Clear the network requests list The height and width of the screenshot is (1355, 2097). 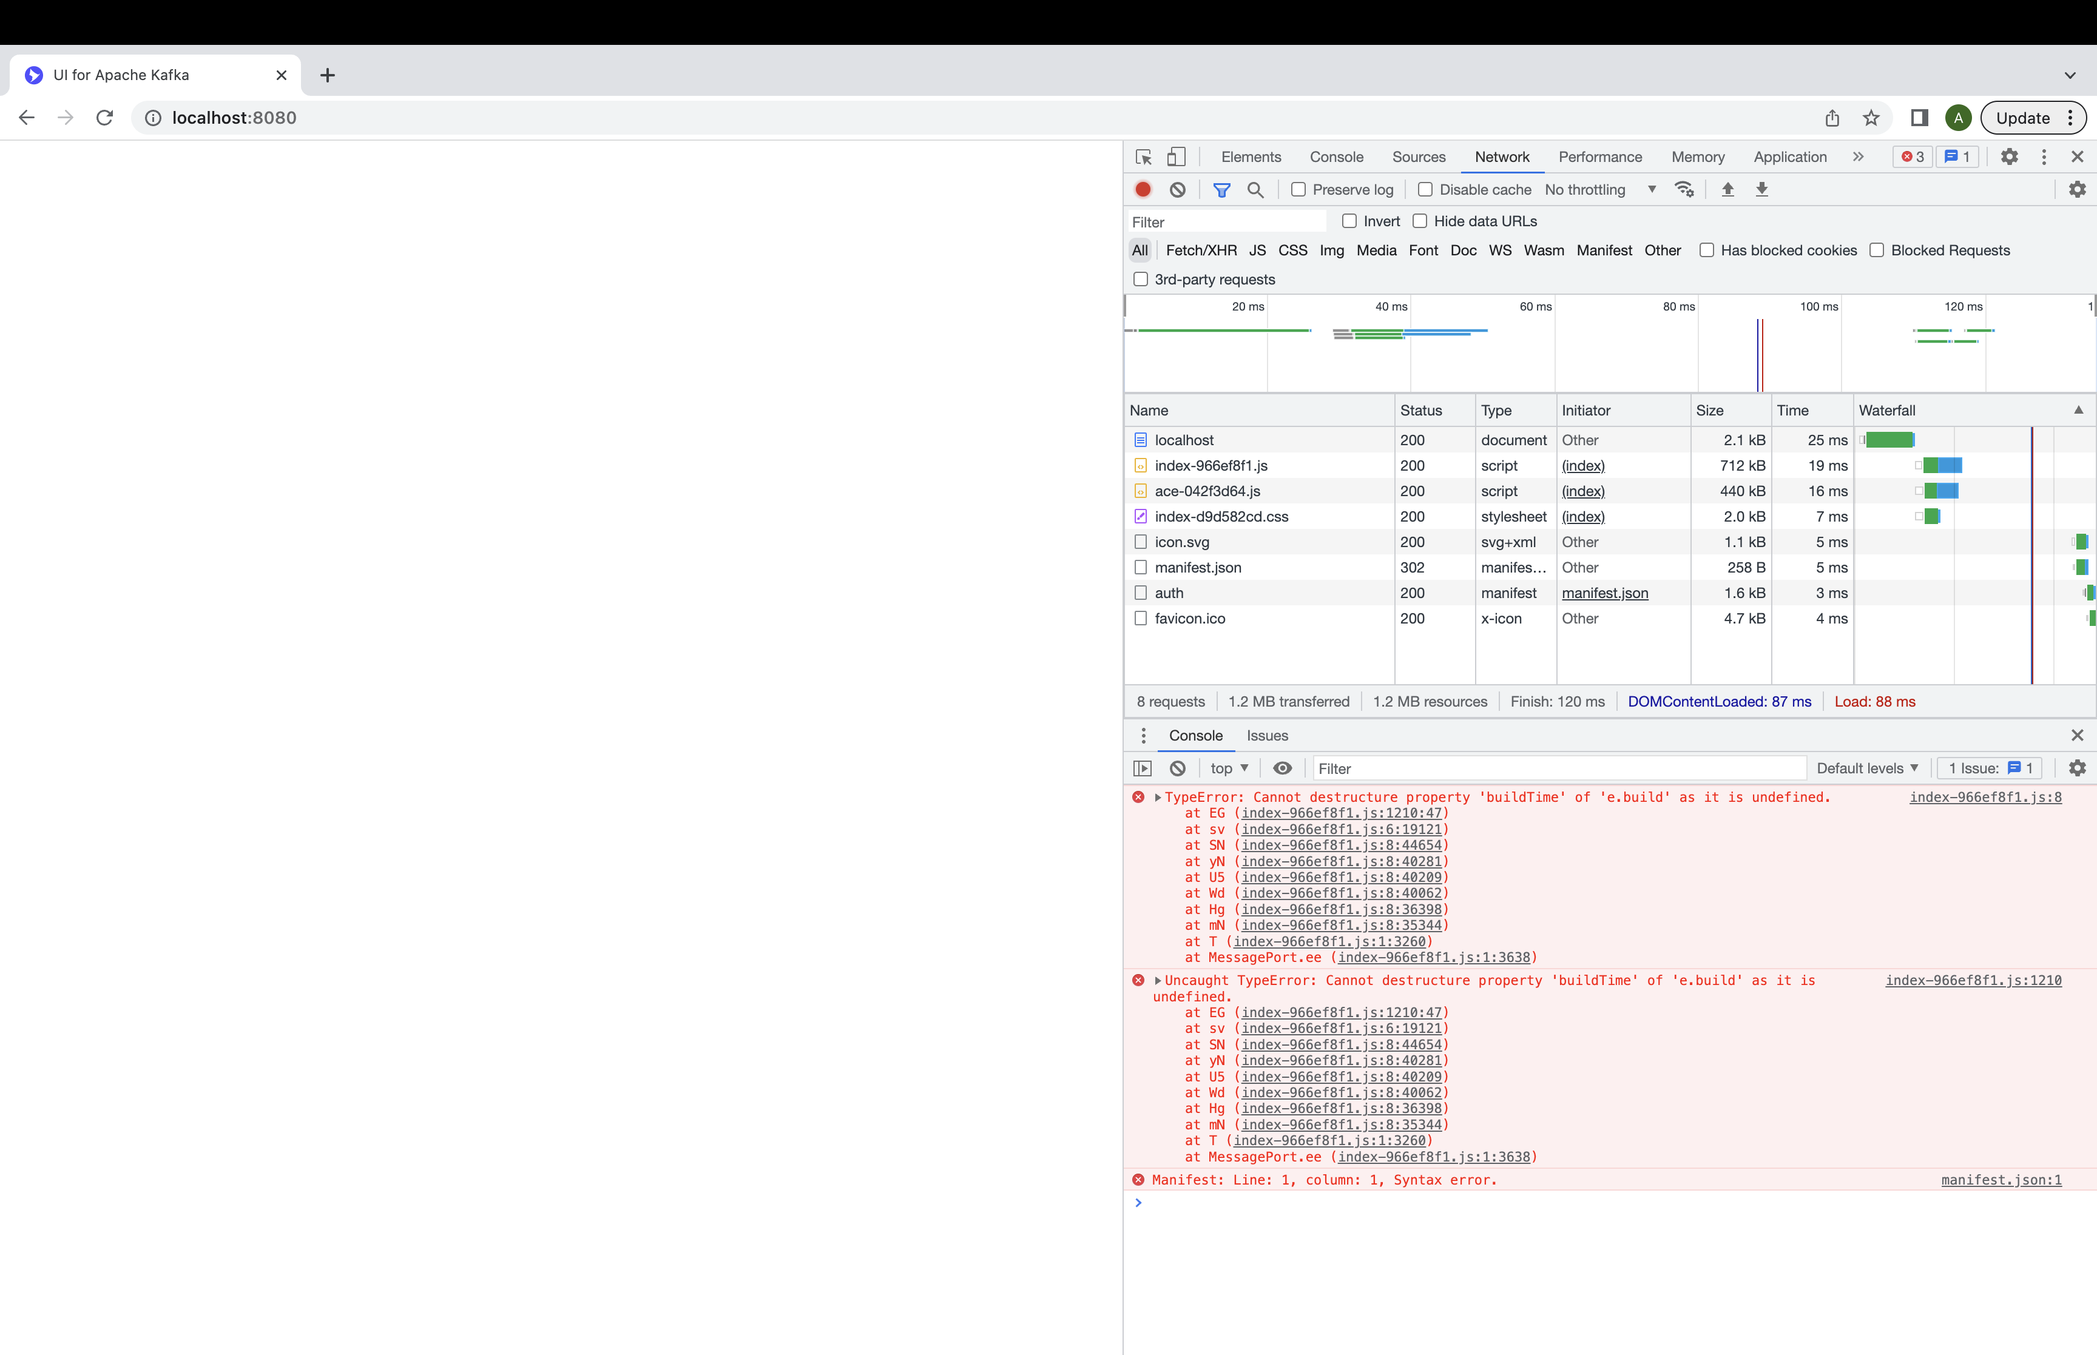coord(1177,189)
